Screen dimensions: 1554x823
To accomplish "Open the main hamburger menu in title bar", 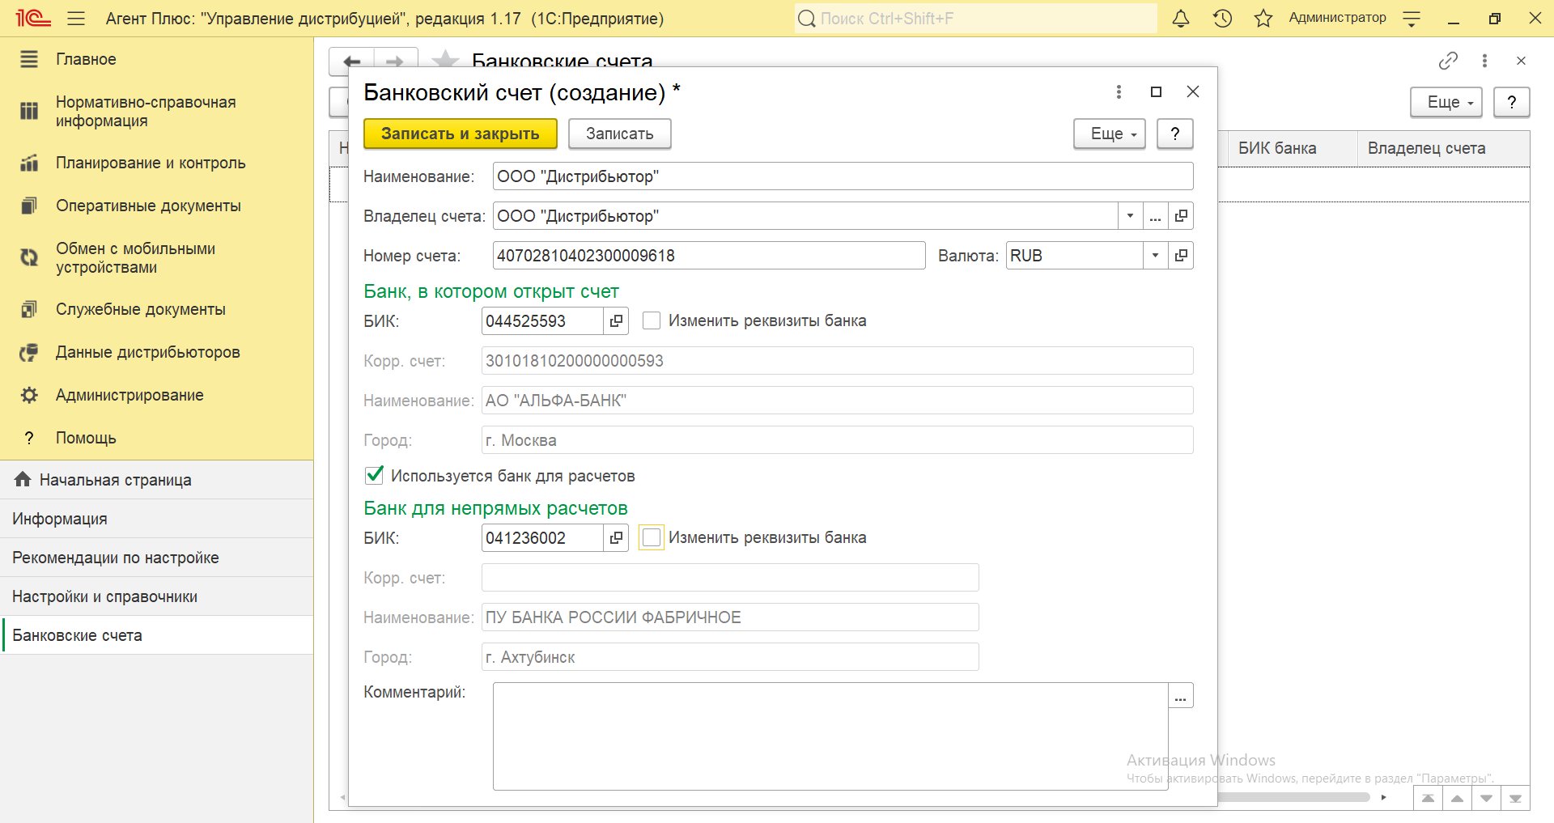I will (x=76, y=19).
